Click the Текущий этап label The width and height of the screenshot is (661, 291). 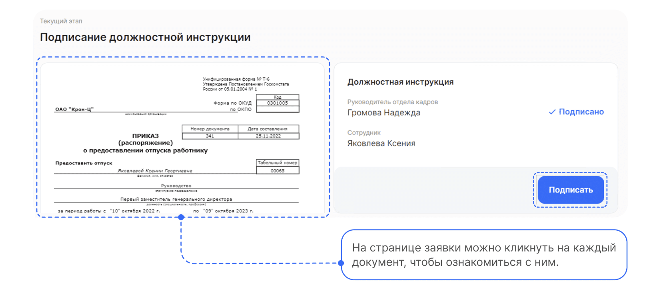(x=61, y=21)
